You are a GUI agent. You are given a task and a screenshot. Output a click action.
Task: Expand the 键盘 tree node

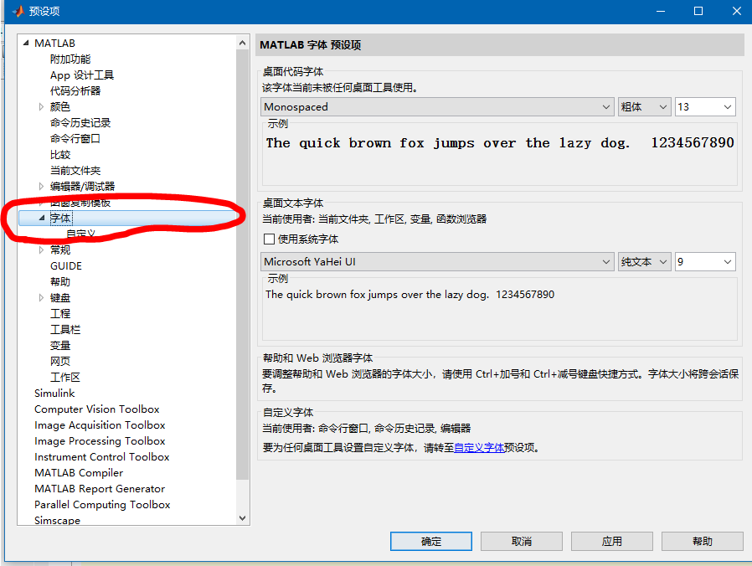point(42,297)
